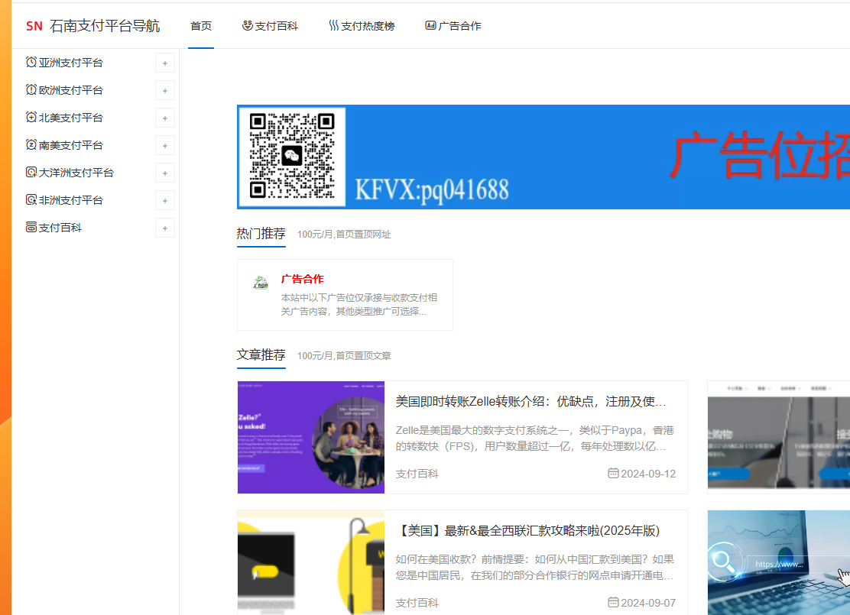Screen dimensions: 850x615
Task: Click the 100元/月,首页置顶文章 note
Action: pos(344,356)
